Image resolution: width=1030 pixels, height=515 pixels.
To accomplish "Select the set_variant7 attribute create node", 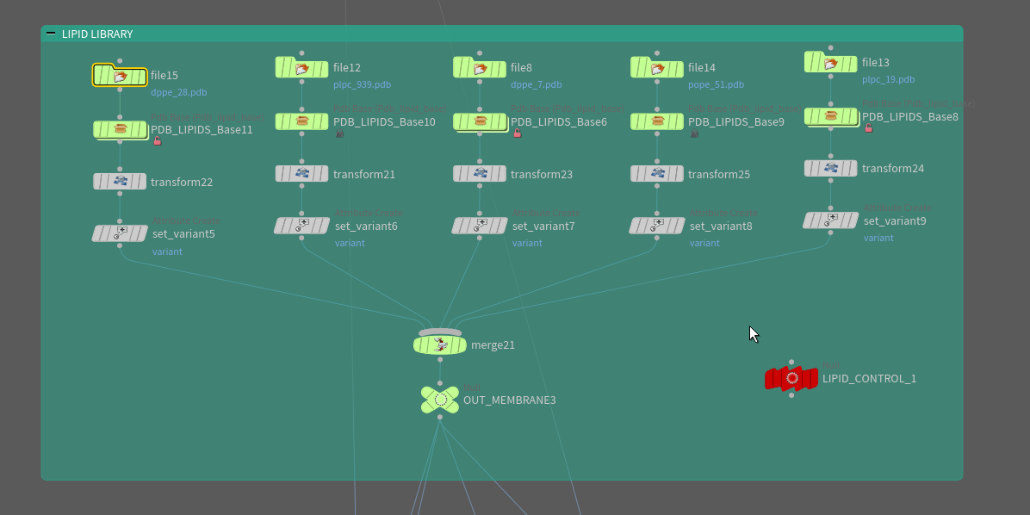I will (480, 226).
